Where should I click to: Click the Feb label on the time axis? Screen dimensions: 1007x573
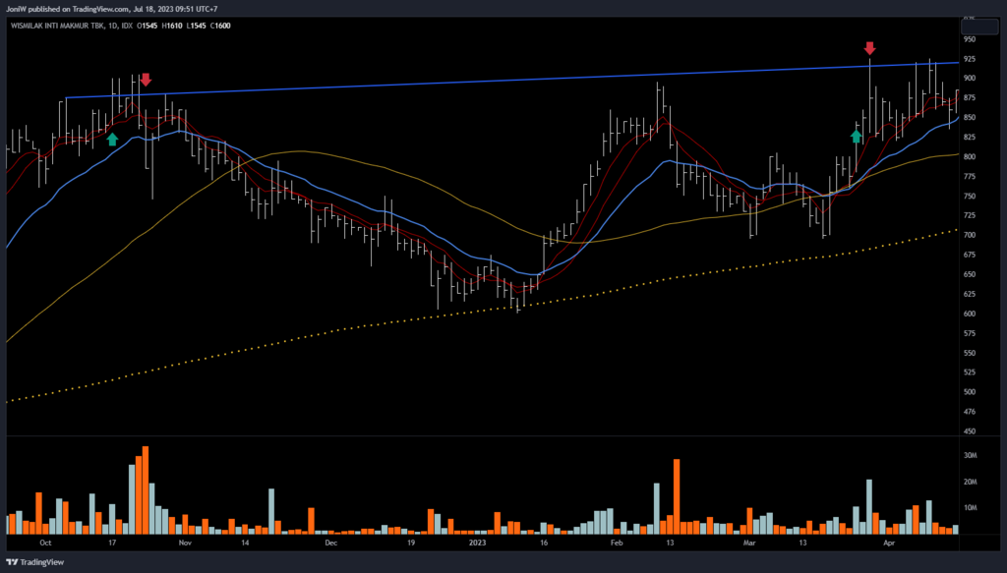[x=616, y=542]
